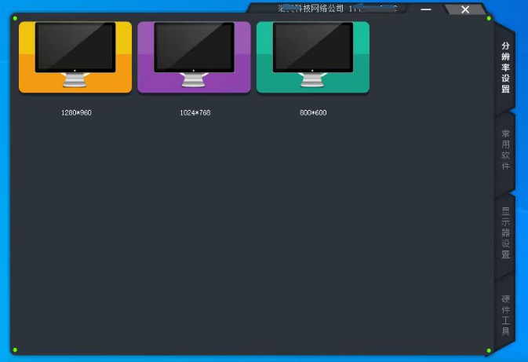Click the 800*600 resolution label
The height and width of the screenshot is (362, 528).
click(x=313, y=112)
